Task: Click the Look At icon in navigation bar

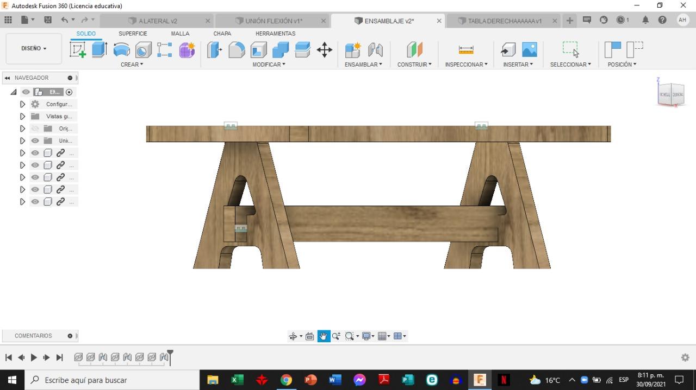Action: click(310, 336)
